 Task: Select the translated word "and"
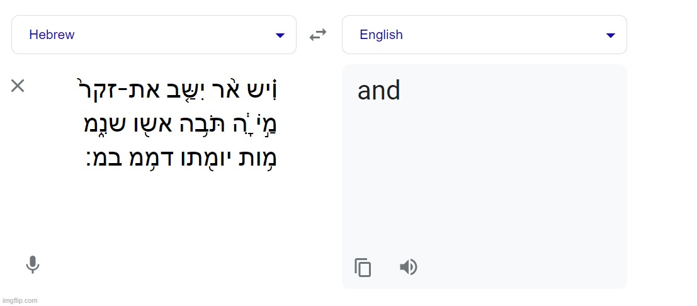pyautogui.click(x=379, y=90)
